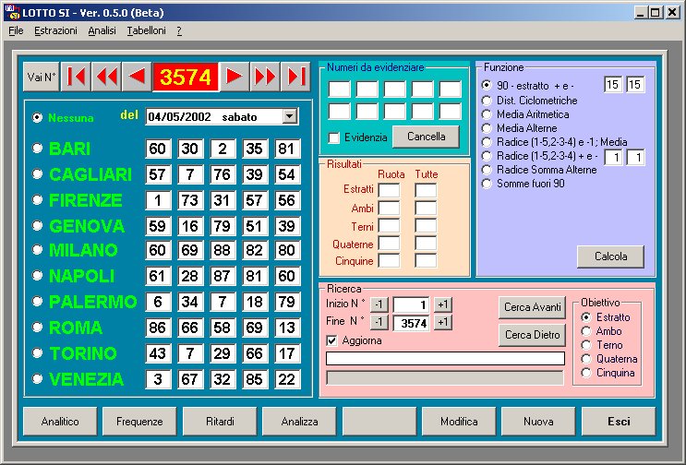
Task: Select Ambo as the Obiettivo
Action: click(585, 331)
